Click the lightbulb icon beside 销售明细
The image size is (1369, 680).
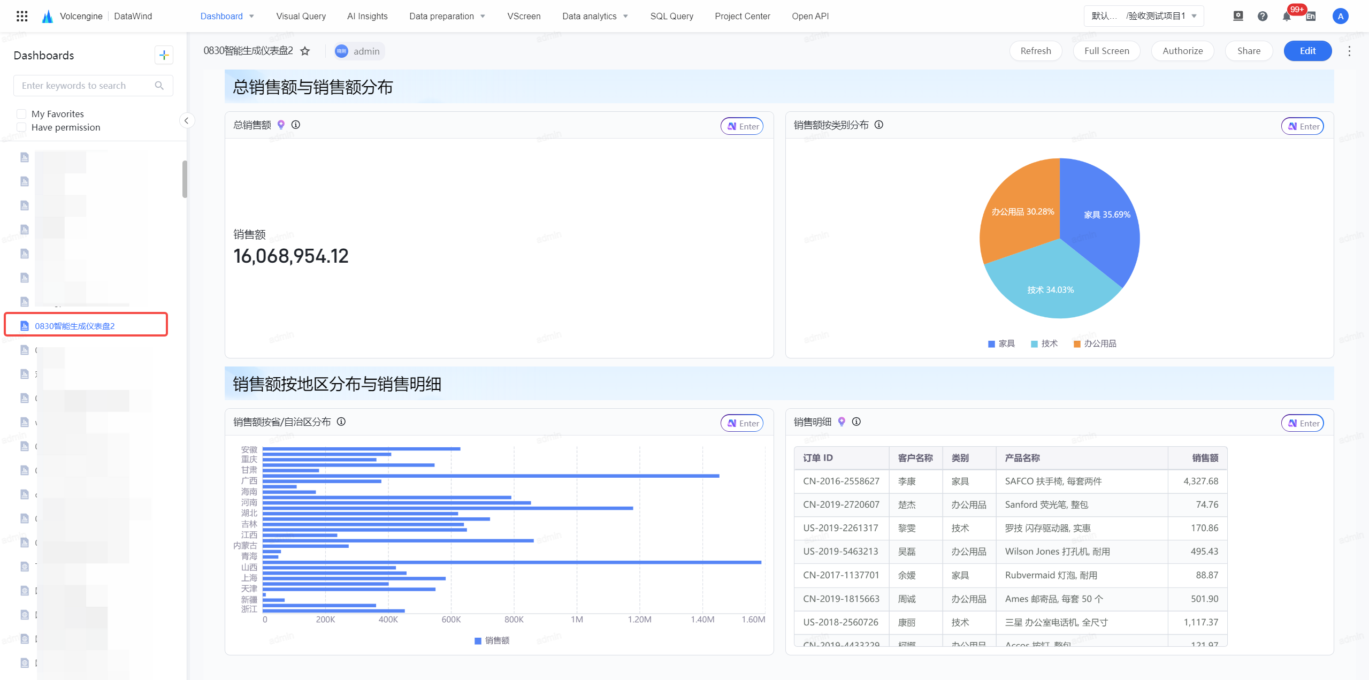click(842, 422)
